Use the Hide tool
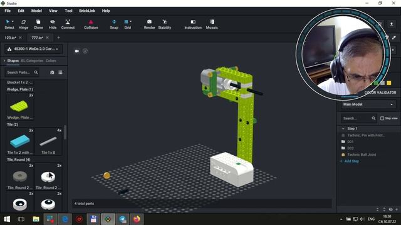Image resolution: width=401 pixels, height=225 pixels. 53,24
